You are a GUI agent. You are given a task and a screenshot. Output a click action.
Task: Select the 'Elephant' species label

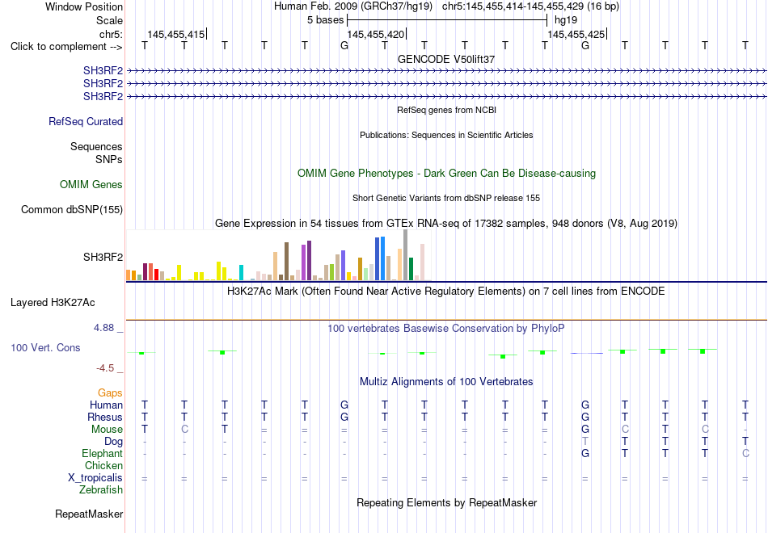click(103, 453)
